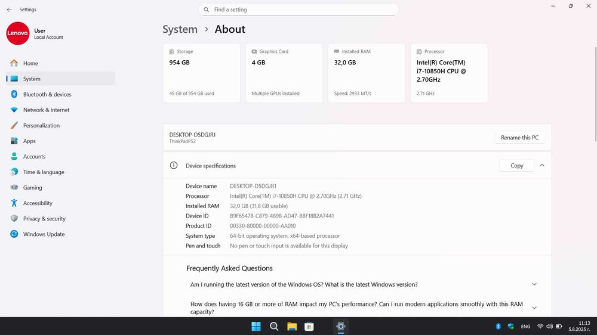Select System in the sidebar
This screenshot has width=597, height=335.
pos(60,79)
